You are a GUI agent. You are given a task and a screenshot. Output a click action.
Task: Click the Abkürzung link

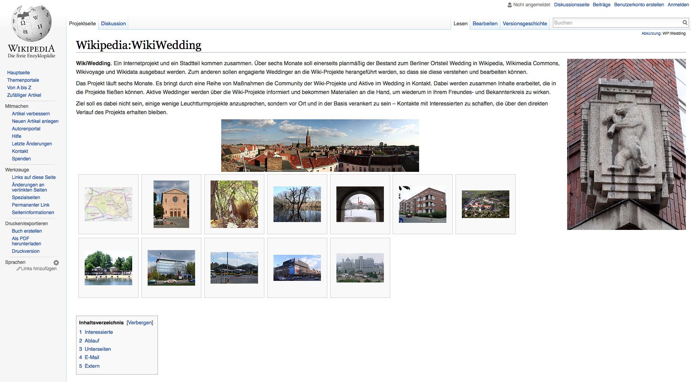(x=651, y=33)
